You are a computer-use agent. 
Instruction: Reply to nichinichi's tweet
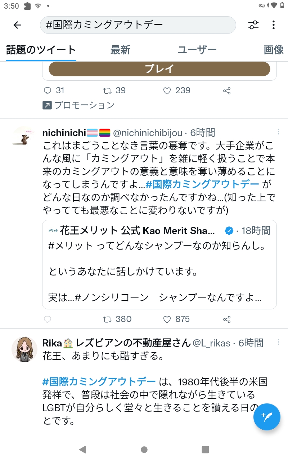pos(48,319)
